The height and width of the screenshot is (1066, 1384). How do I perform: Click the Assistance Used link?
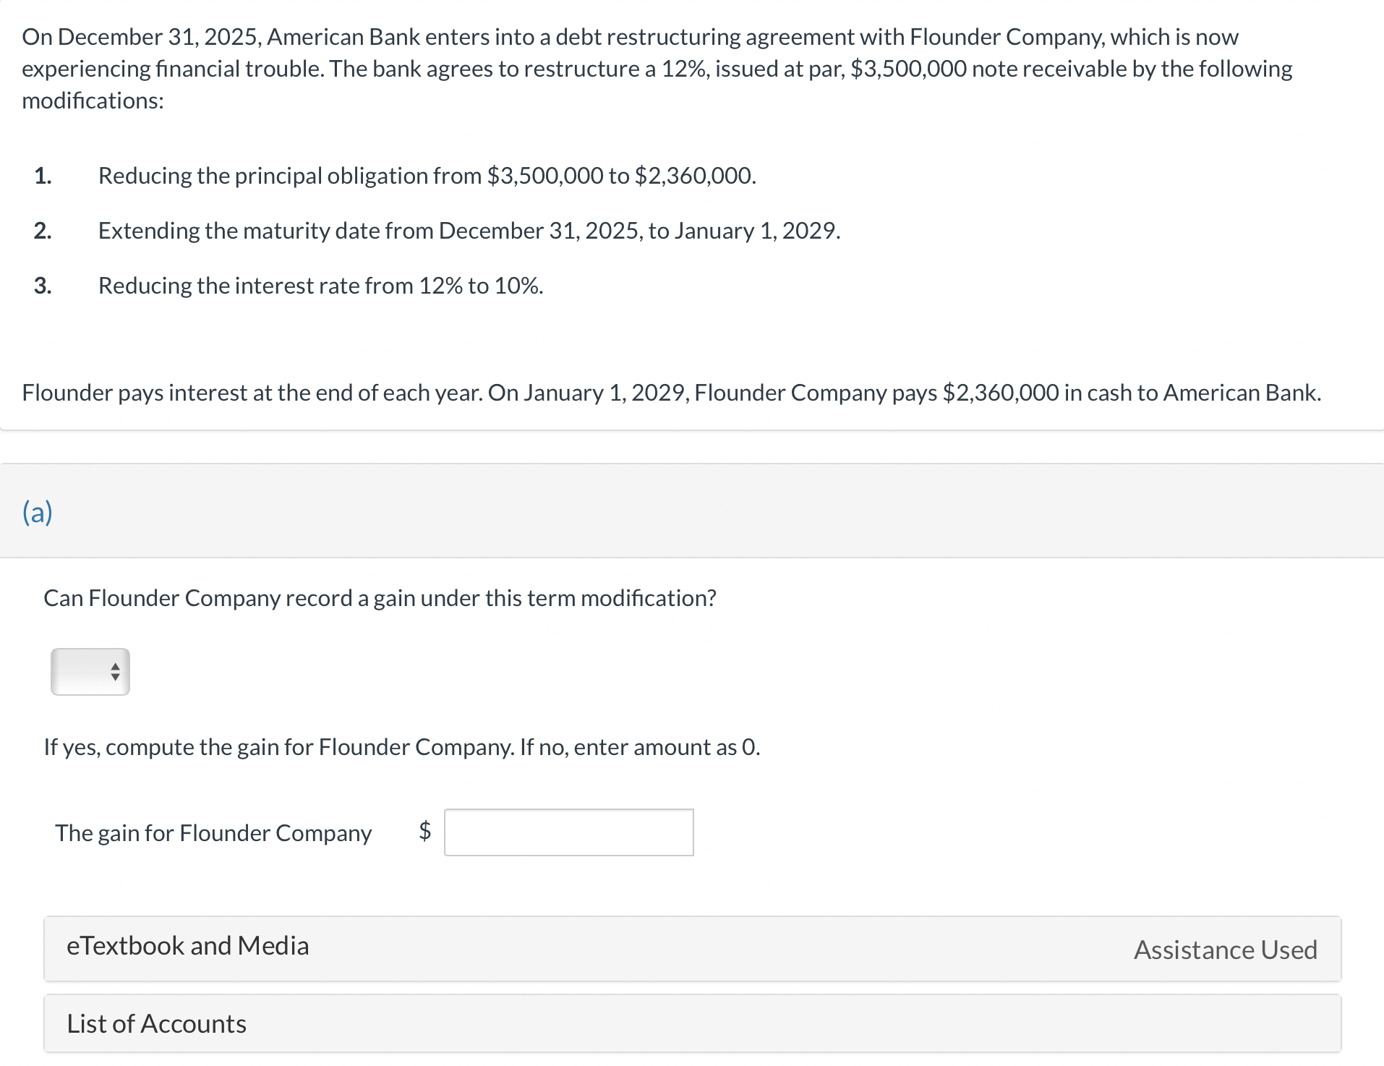click(1225, 950)
